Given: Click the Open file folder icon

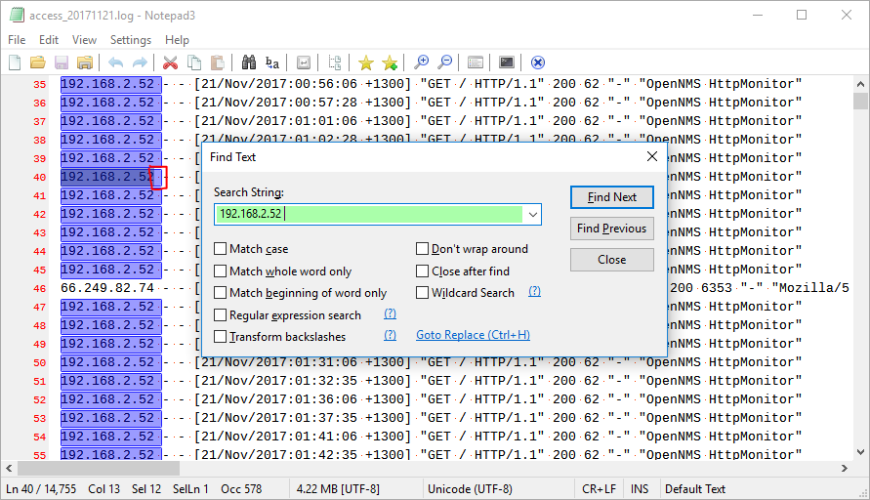Looking at the screenshot, I should click(x=38, y=62).
